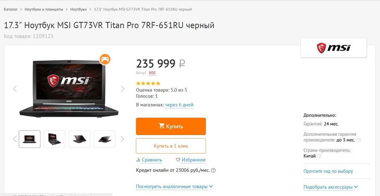This screenshot has width=380, height=196.
Task: Advance thumbnail strip with right chevron
Action: [122, 139]
